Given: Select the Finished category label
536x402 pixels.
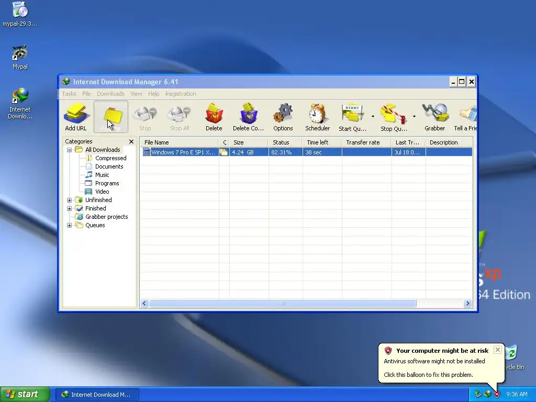Looking at the screenshot, I should coord(95,208).
